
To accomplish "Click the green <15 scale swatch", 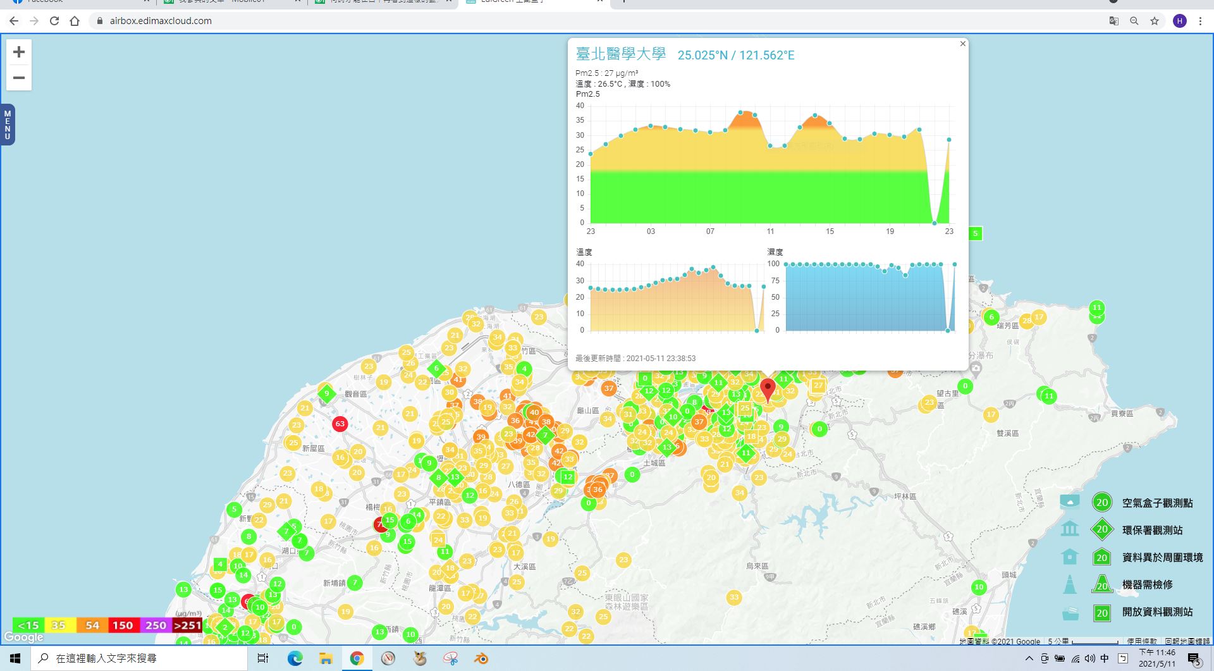I will [28, 625].
